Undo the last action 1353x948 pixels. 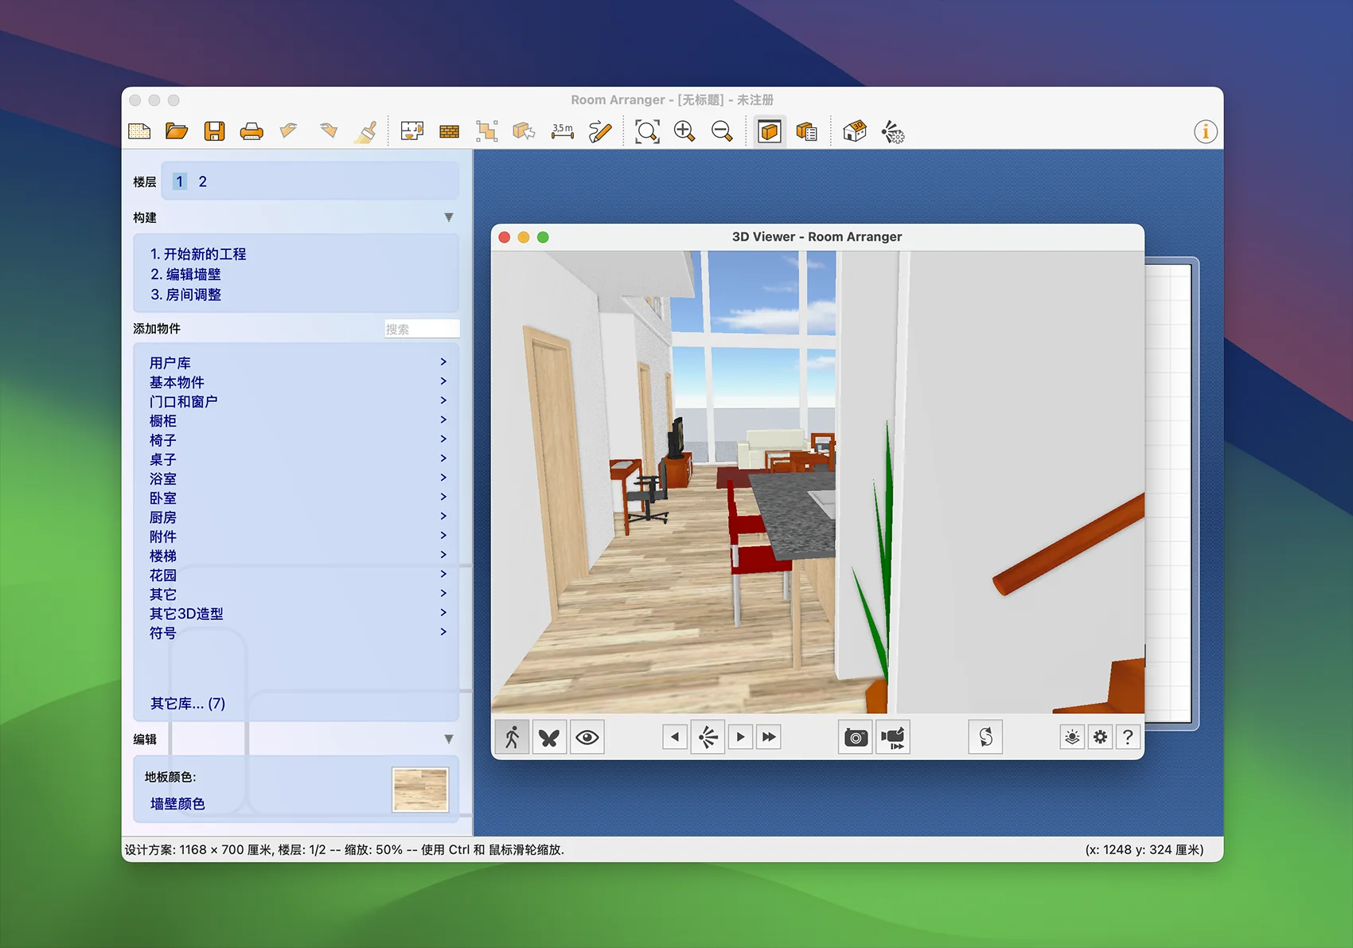click(x=289, y=131)
